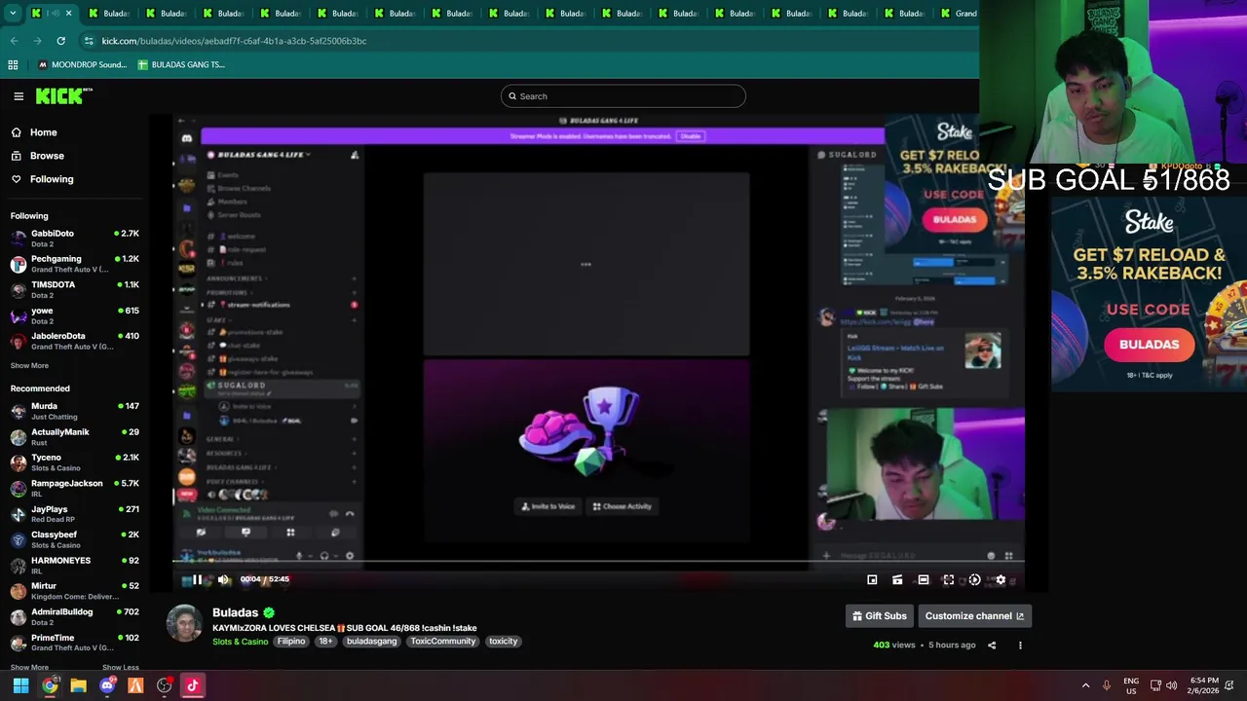Click the browser address bar URL
This screenshot has height=701, width=1247.
tap(234, 41)
